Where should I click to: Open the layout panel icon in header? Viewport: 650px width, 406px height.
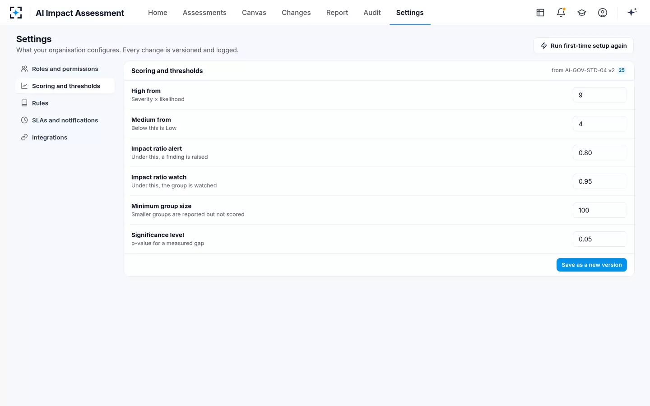point(540,13)
